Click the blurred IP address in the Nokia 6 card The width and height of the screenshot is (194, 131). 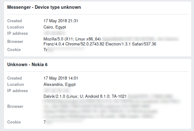pos(57,91)
